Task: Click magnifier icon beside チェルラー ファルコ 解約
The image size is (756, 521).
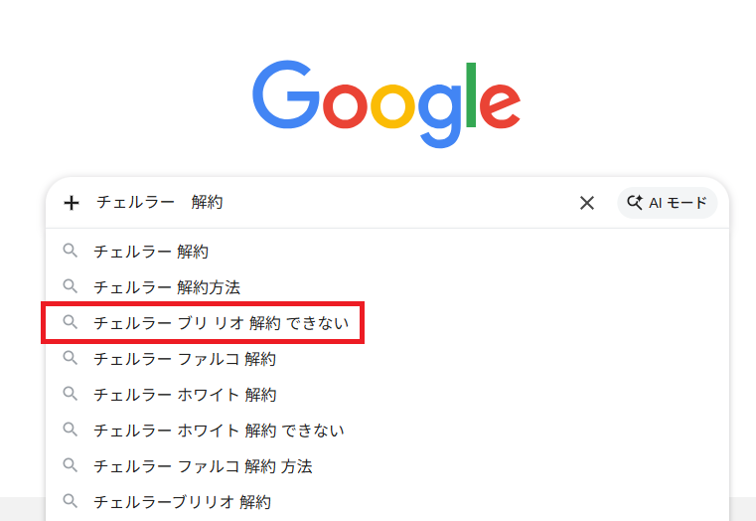Action: click(x=70, y=359)
